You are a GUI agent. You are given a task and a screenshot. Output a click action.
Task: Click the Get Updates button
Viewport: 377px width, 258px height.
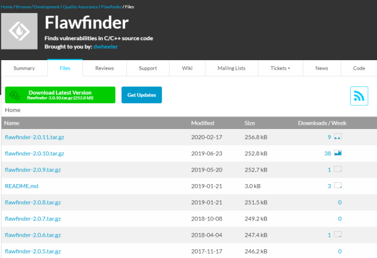[x=141, y=95]
